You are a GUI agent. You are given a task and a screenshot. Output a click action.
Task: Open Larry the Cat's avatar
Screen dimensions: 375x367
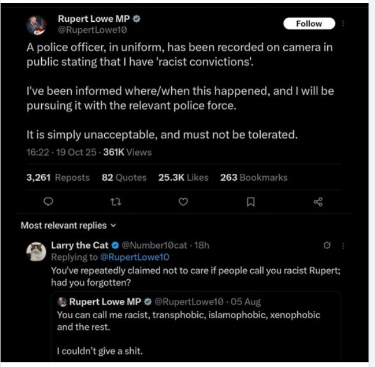[x=36, y=252]
